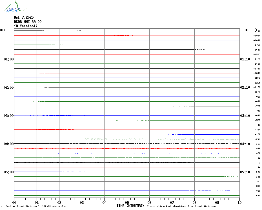This screenshot has width=262, height=210.
Task: Click the 02:10 label on right side
Action: point(245,88)
